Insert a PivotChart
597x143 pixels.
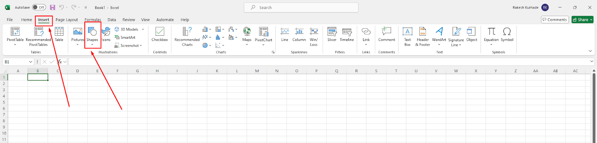click(x=263, y=36)
